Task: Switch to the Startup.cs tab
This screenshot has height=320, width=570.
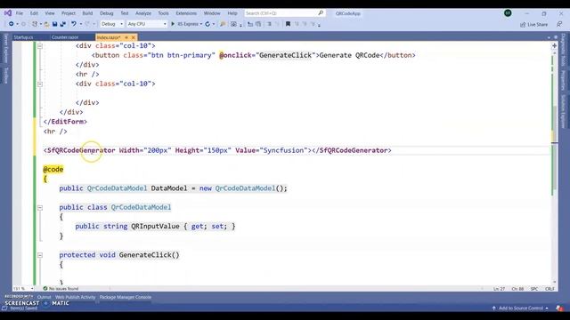Action: pos(24,37)
